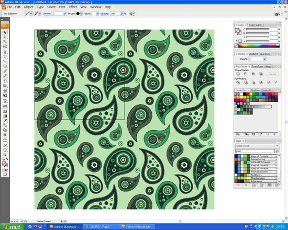The width and height of the screenshot is (288, 230).
Task: Click the Stroke label link in control bar
Action: tap(47, 14)
